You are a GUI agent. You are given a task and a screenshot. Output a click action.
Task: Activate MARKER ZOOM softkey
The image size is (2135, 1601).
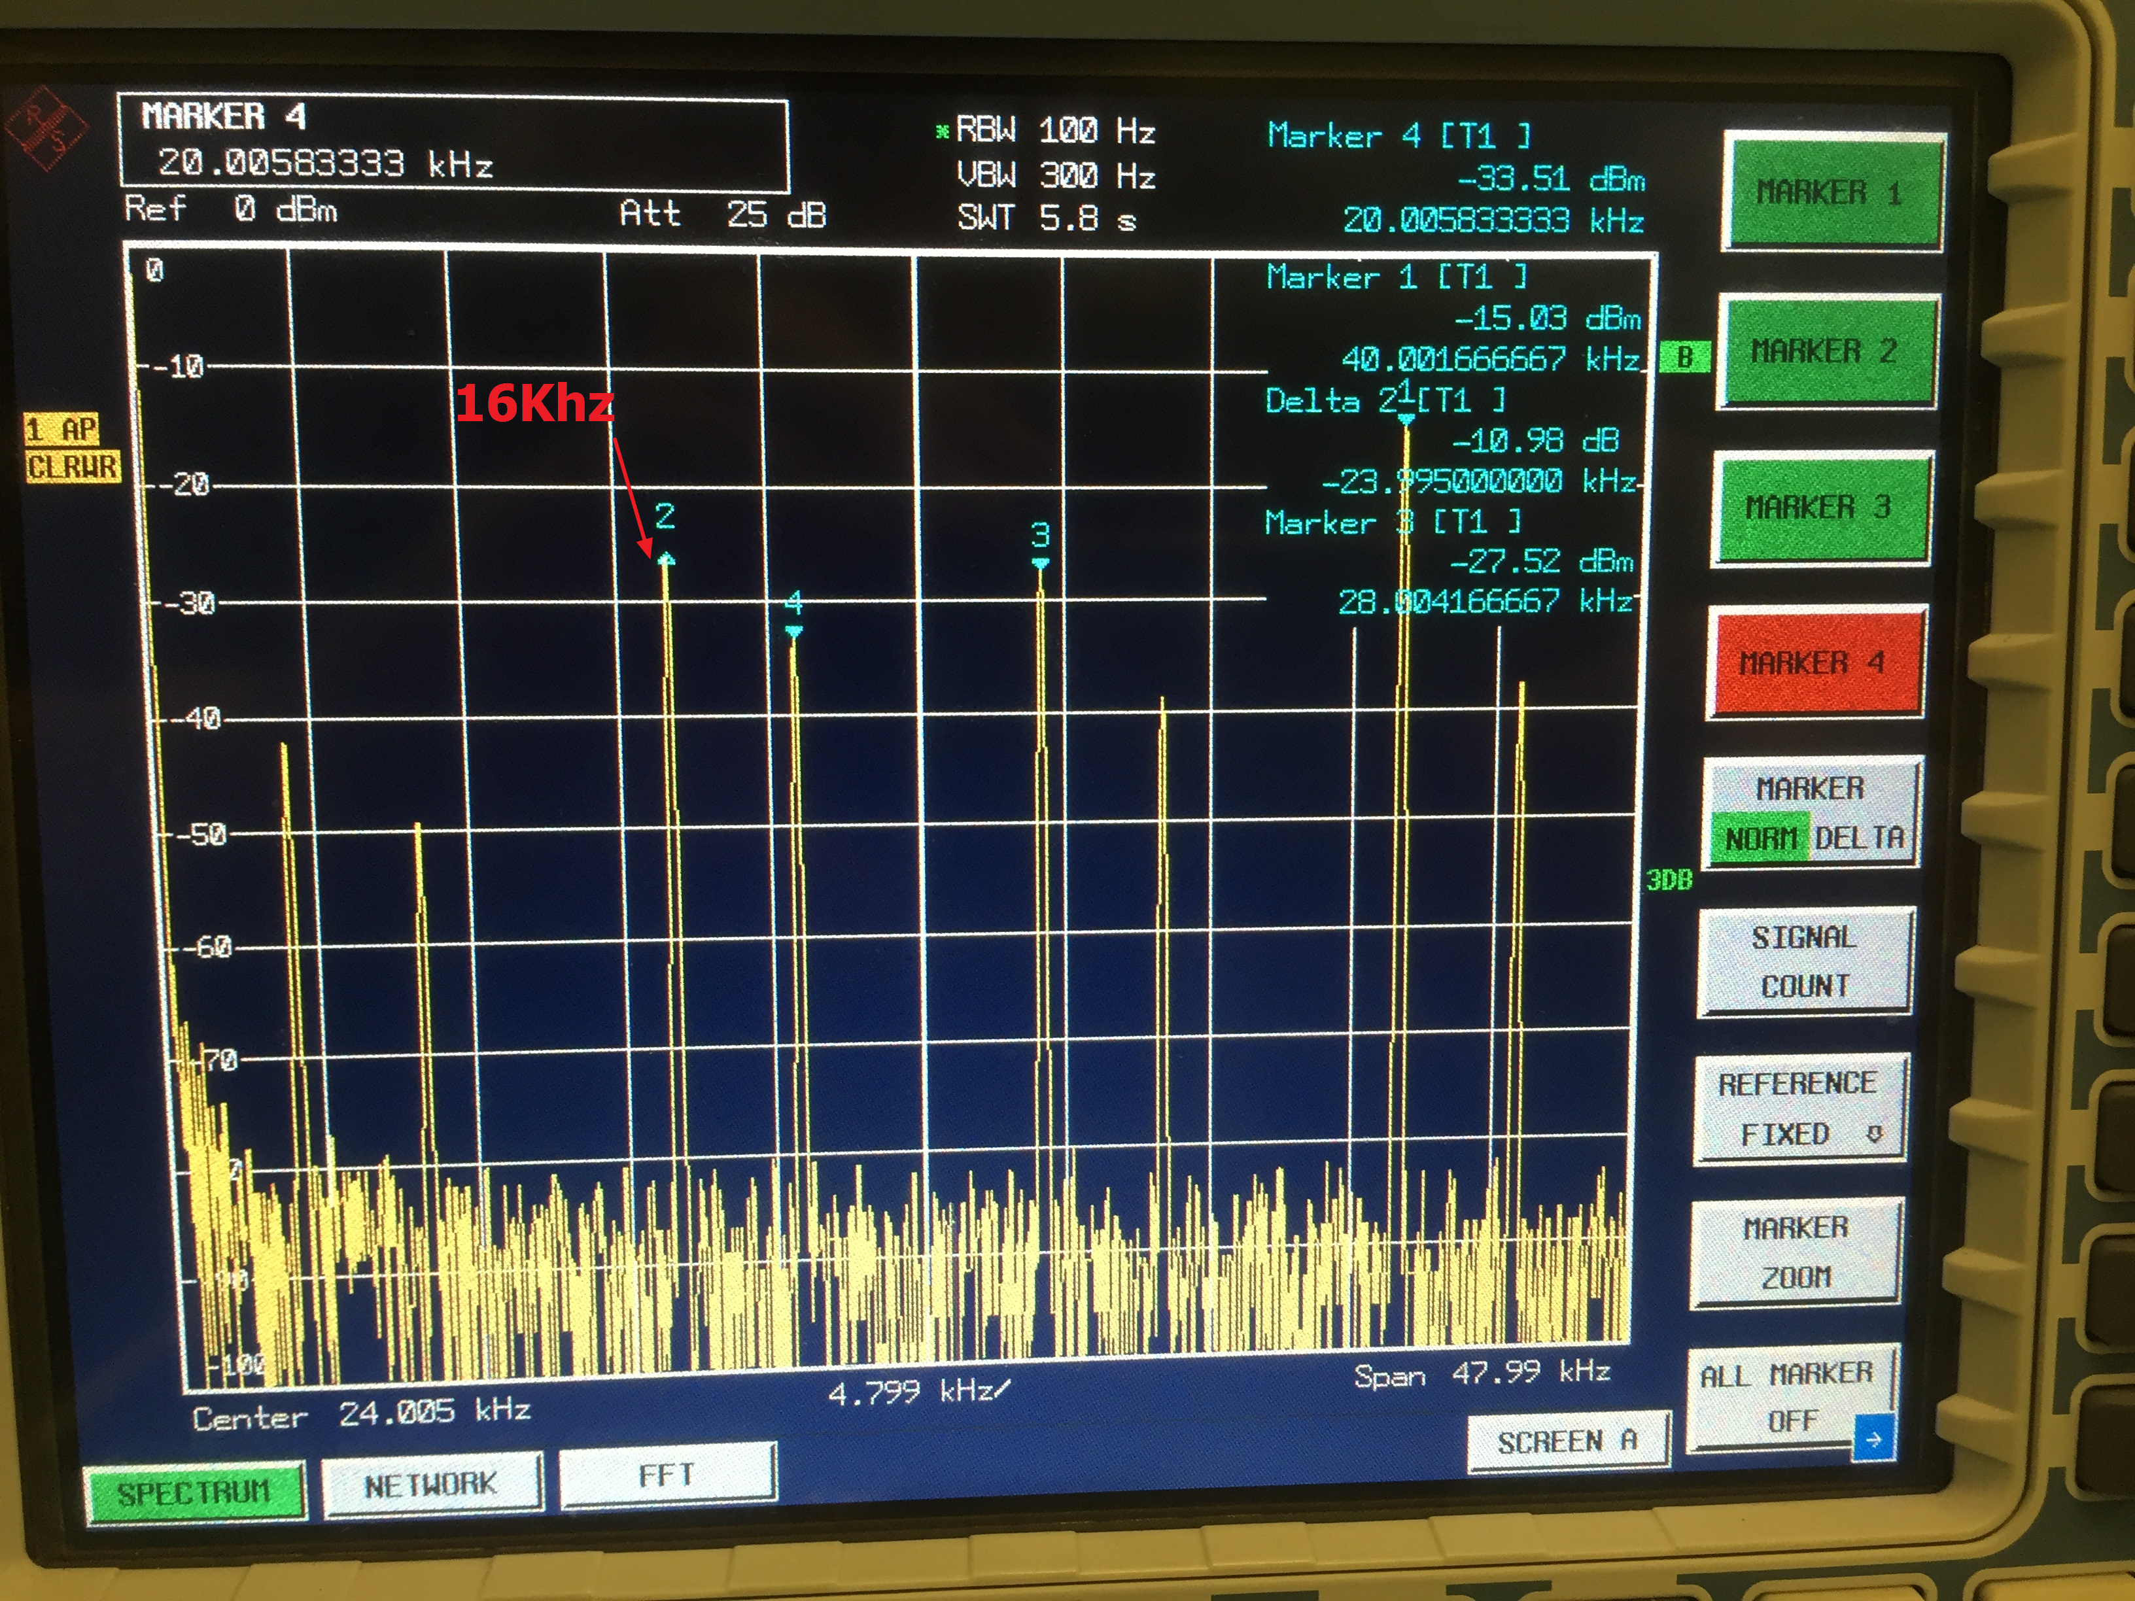pos(1796,1252)
